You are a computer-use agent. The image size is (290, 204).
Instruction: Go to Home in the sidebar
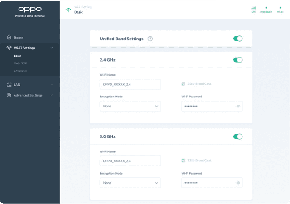pyautogui.click(x=18, y=37)
